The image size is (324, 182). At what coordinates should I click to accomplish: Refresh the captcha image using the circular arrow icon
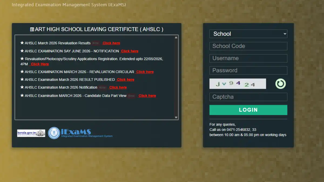click(x=281, y=84)
